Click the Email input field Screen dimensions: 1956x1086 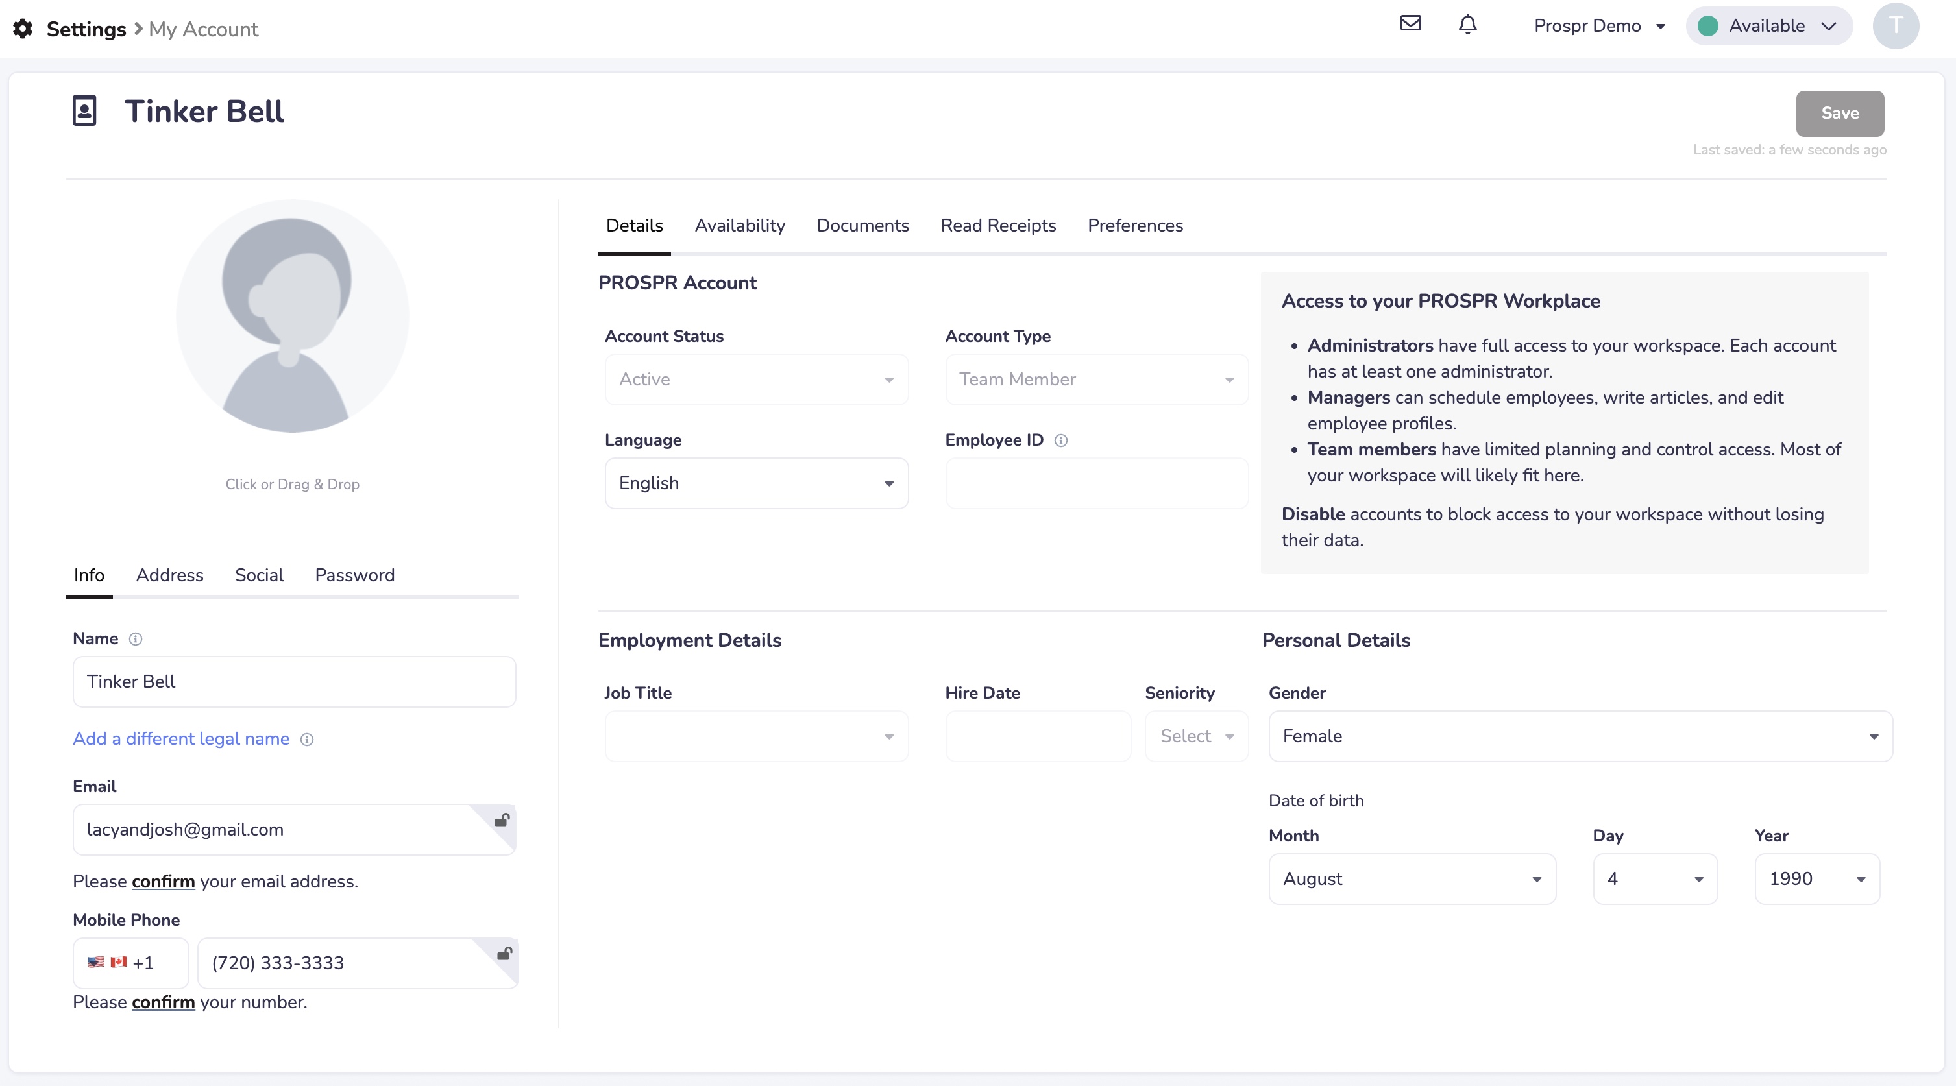click(294, 830)
